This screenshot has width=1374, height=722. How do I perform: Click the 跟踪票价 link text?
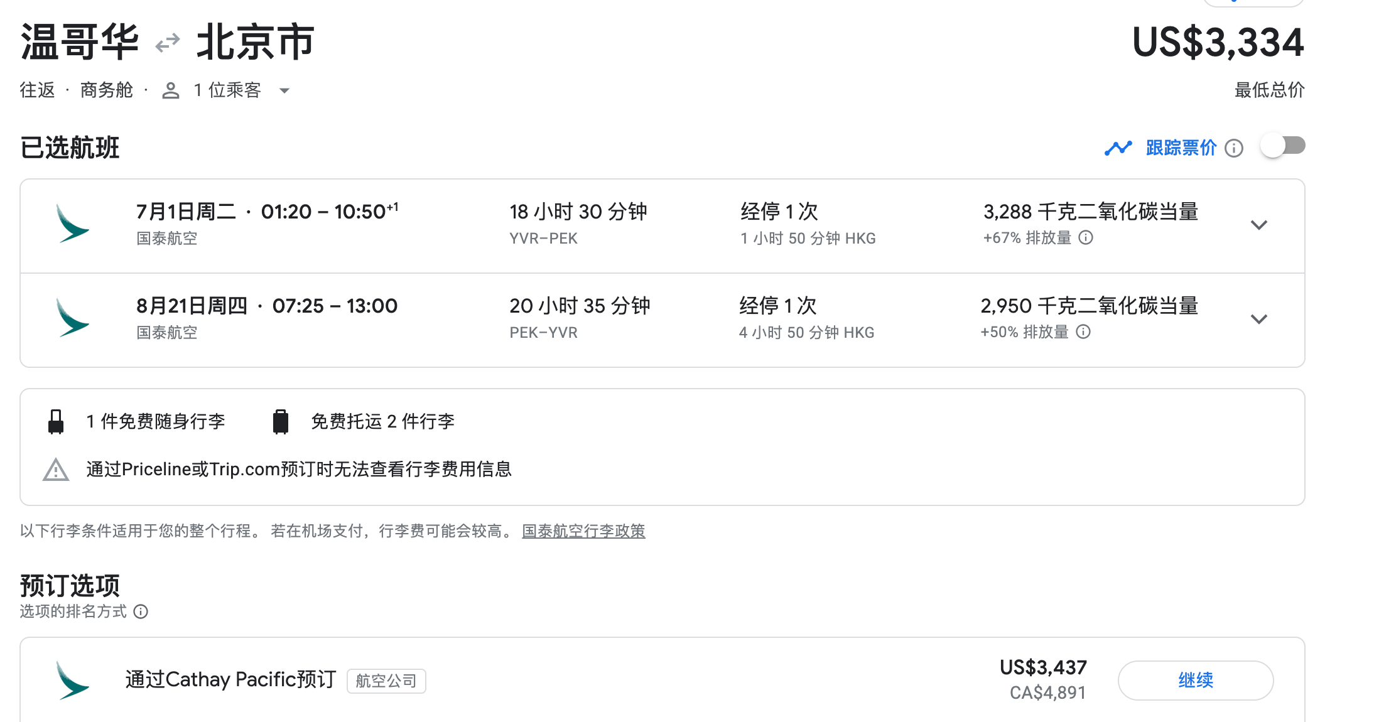[x=1181, y=148]
